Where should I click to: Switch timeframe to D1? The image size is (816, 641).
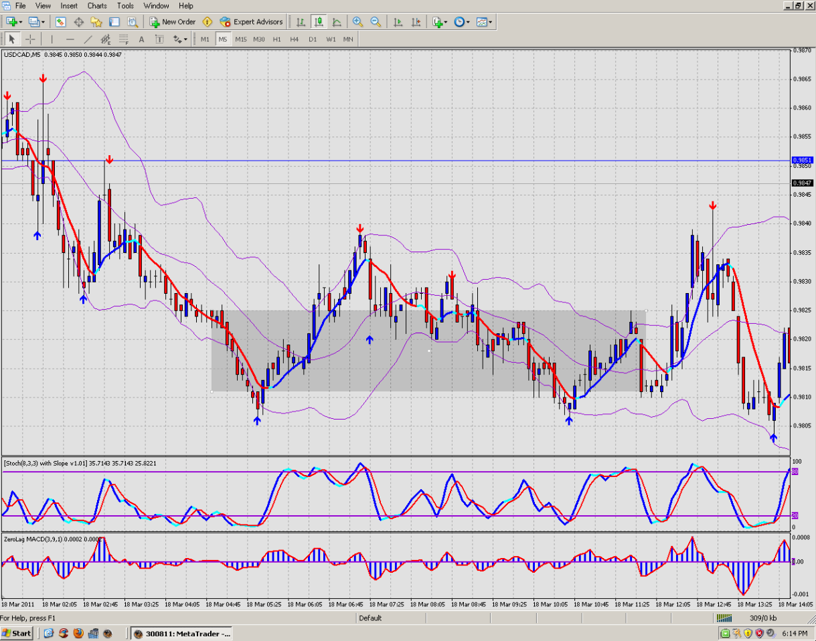tap(313, 39)
